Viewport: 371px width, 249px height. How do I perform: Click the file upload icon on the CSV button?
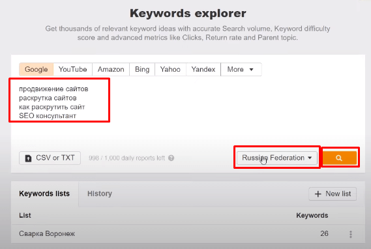[28, 158]
